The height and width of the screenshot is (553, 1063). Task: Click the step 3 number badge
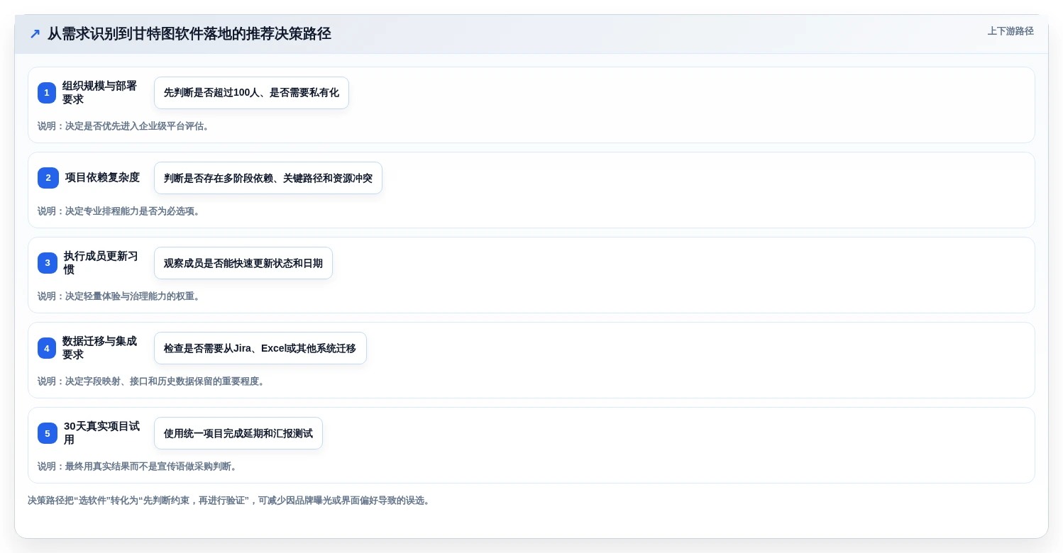[48, 263]
